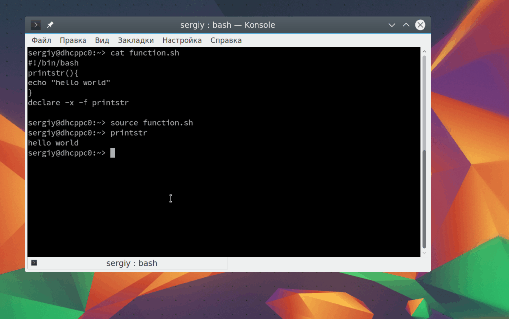Open the Справка menu
This screenshot has width=509, height=319.
226,40
